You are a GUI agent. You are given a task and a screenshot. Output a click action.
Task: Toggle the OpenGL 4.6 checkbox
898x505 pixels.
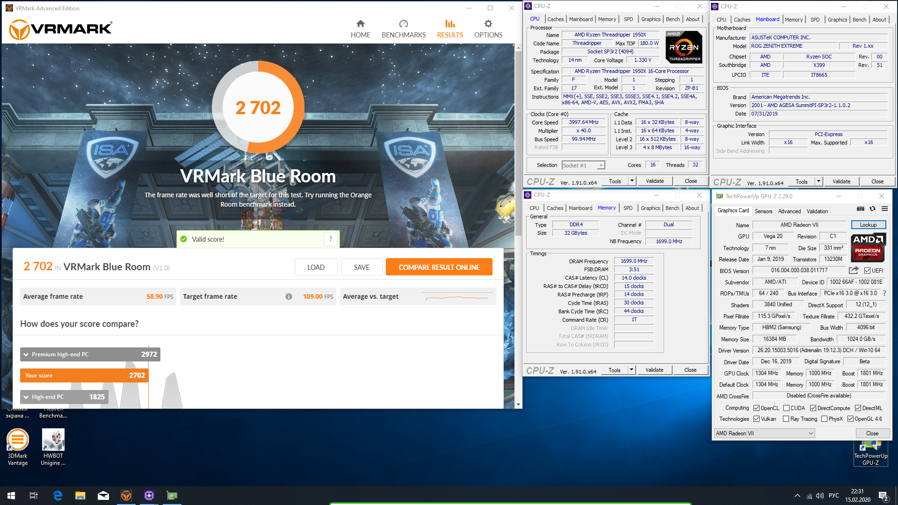pyautogui.click(x=850, y=419)
